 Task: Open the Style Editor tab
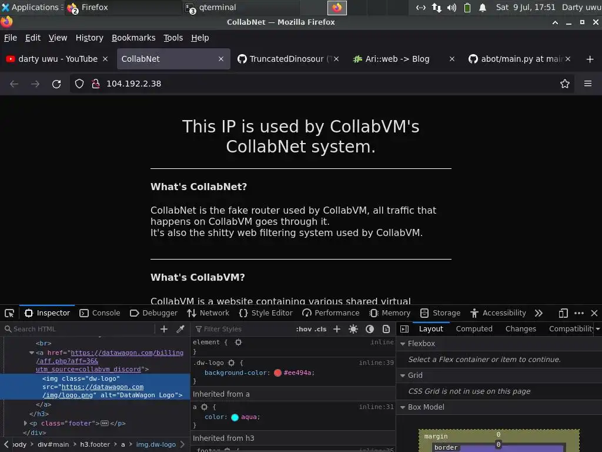[266, 313]
